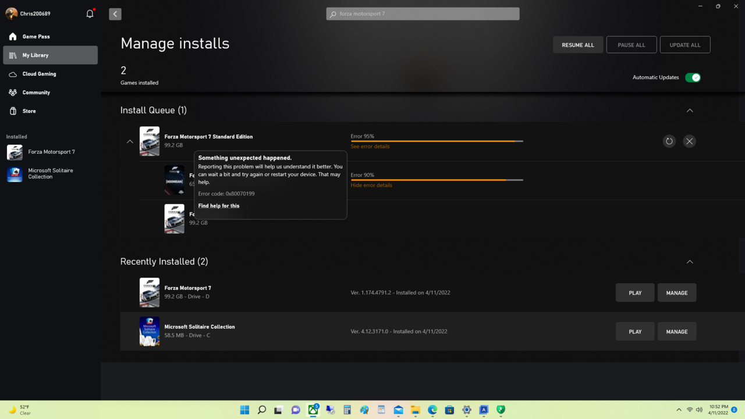Cancel the Forza Motorsport 7 install
The width and height of the screenshot is (745, 419).
coord(689,141)
